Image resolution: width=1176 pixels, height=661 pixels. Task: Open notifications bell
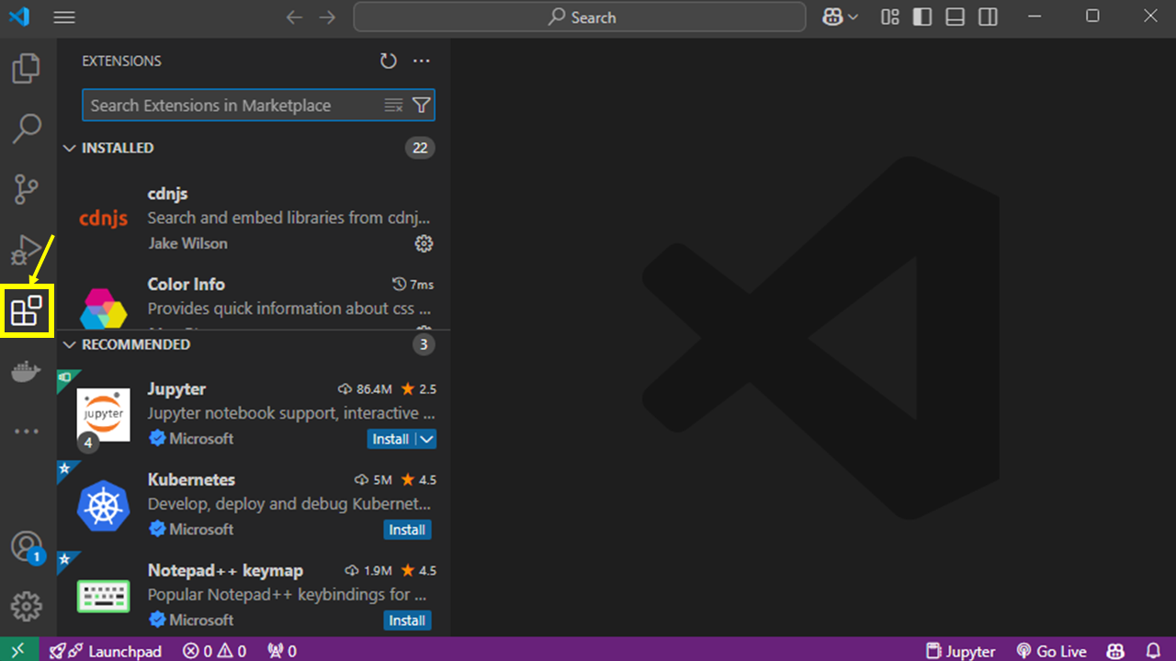1153,650
